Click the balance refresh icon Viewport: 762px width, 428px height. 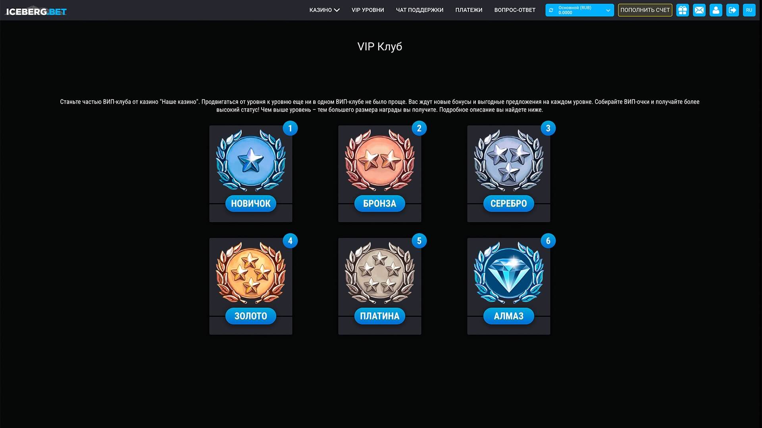[551, 10]
